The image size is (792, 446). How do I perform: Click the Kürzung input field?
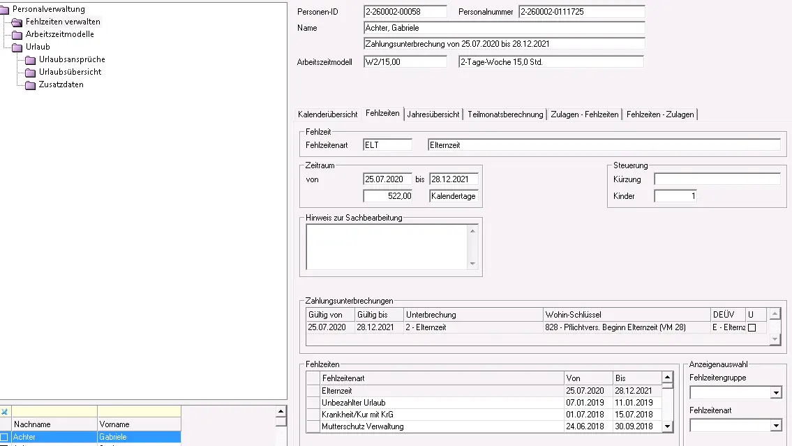pyautogui.click(x=717, y=179)
